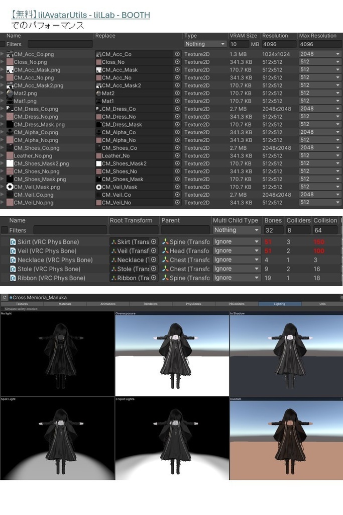Open the Ribbon Multi Child Type Ignore dropdown
343x515 pixels.
coord(237,278)
